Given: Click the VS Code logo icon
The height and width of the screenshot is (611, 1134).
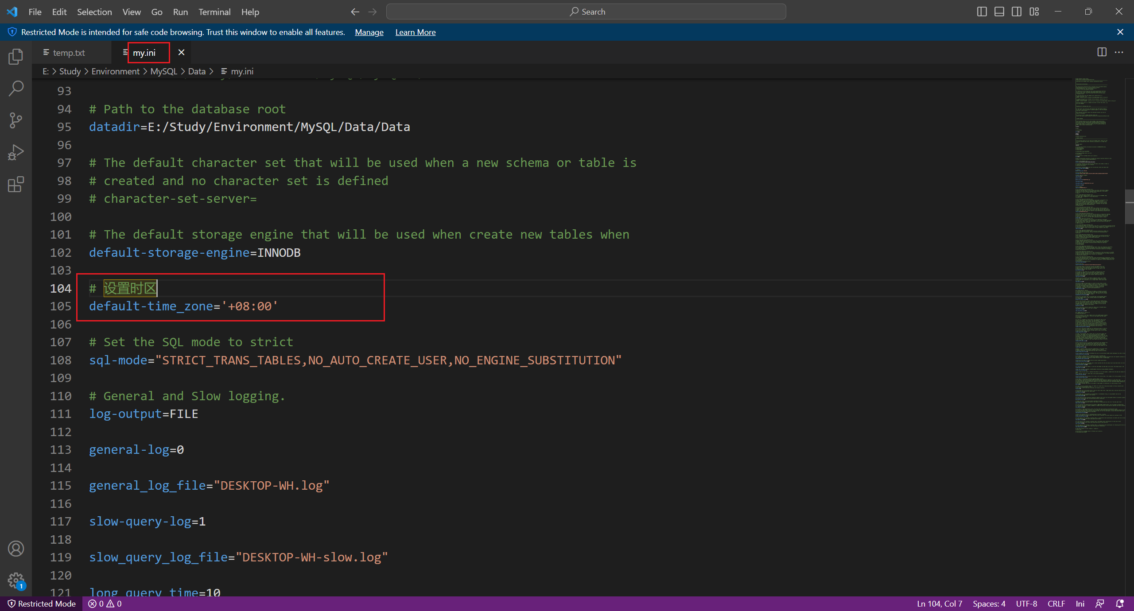Looking at the screenshot, I should pos(12,12).
